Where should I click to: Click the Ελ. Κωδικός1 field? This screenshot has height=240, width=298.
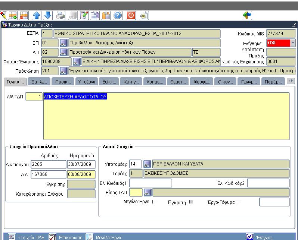[x=151, y=183]
